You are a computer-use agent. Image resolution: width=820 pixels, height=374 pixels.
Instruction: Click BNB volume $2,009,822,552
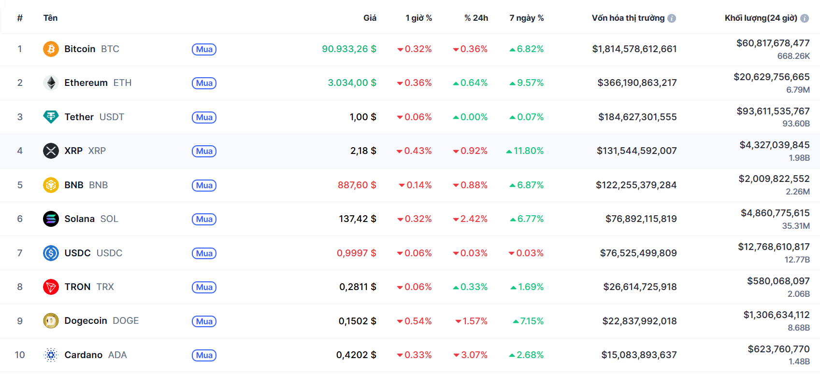774,179
